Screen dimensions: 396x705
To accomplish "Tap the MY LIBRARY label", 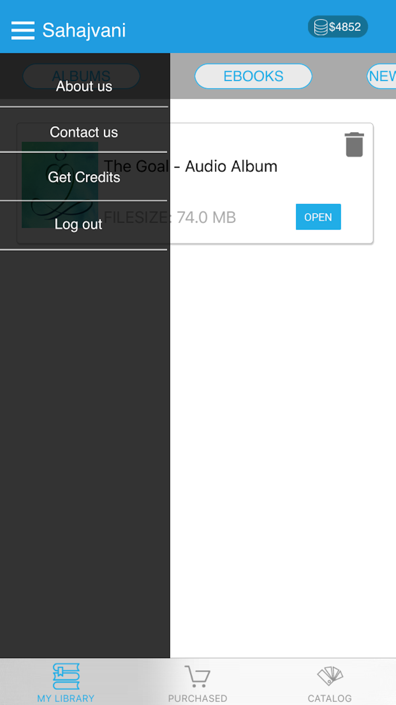I will 66,698.
